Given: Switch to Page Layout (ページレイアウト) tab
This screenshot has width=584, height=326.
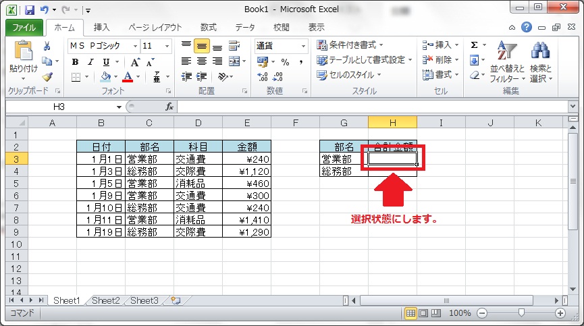Looking at the screenshot, I should click(x=155, y=27).
